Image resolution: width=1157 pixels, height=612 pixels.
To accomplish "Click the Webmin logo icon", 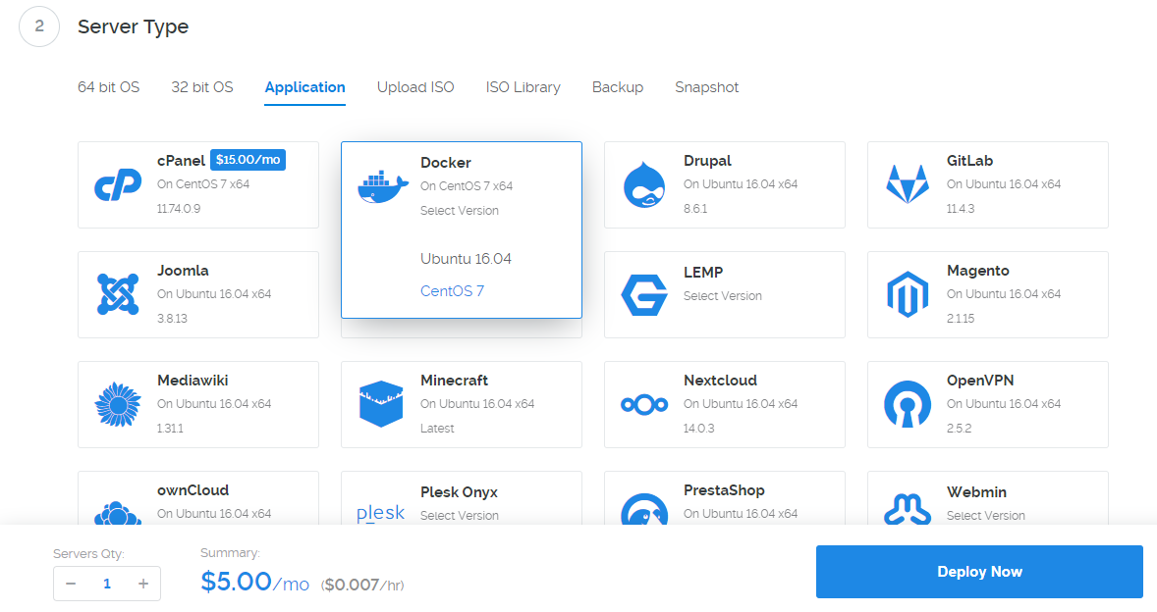I will point(908,510).
